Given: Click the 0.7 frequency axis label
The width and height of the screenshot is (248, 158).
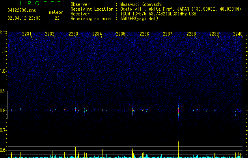Looking at the screenshot, I should 3,130.
